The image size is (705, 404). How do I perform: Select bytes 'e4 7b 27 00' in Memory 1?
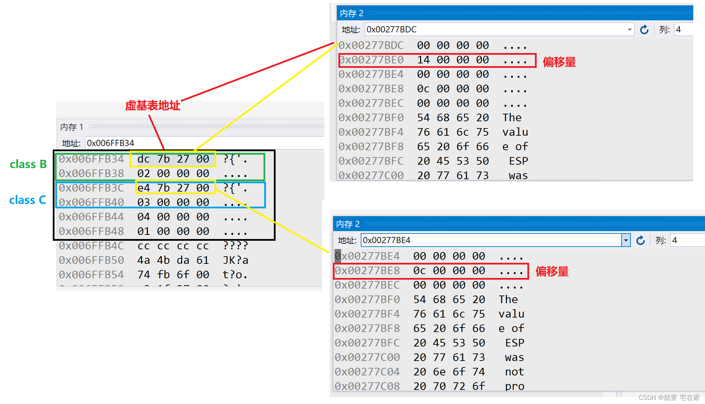point(173,188)
